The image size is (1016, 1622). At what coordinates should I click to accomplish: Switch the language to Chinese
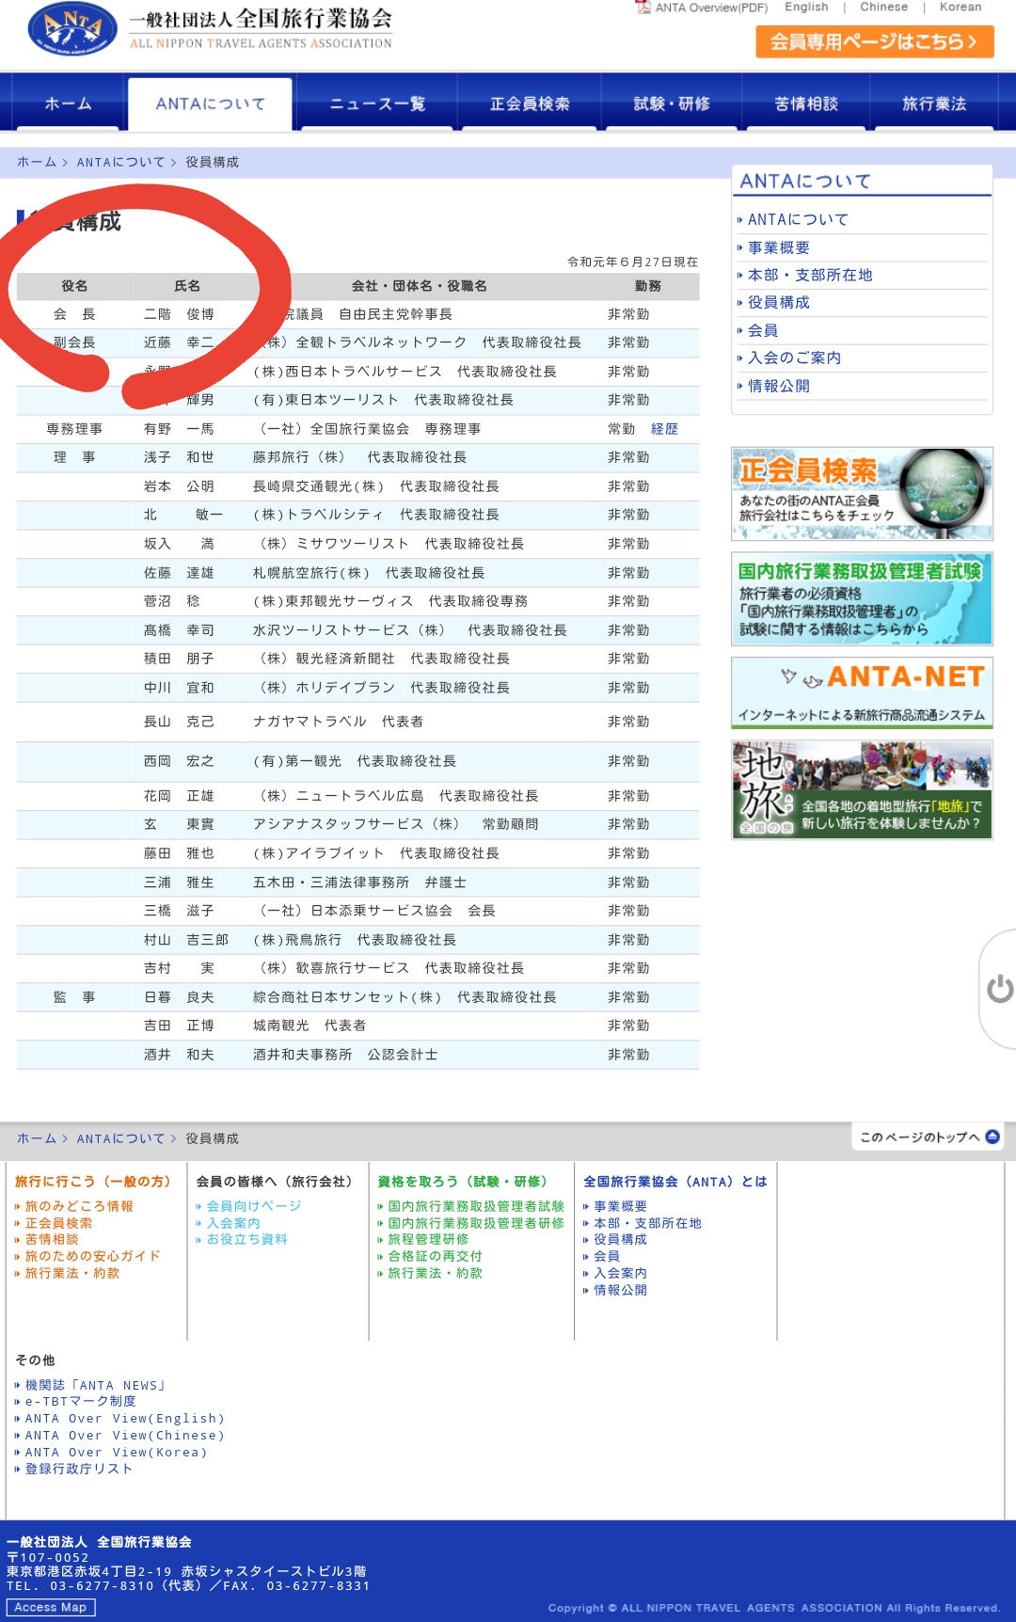pos(883,7)
